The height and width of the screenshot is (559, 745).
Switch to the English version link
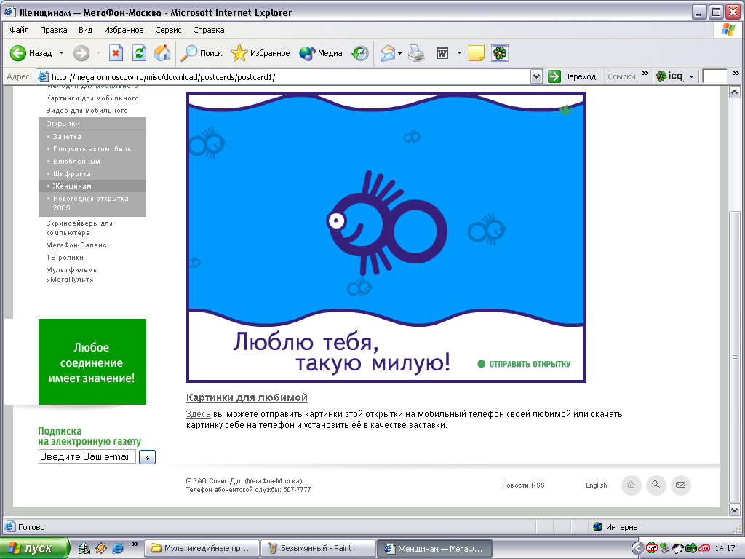[x=597, y=485]
